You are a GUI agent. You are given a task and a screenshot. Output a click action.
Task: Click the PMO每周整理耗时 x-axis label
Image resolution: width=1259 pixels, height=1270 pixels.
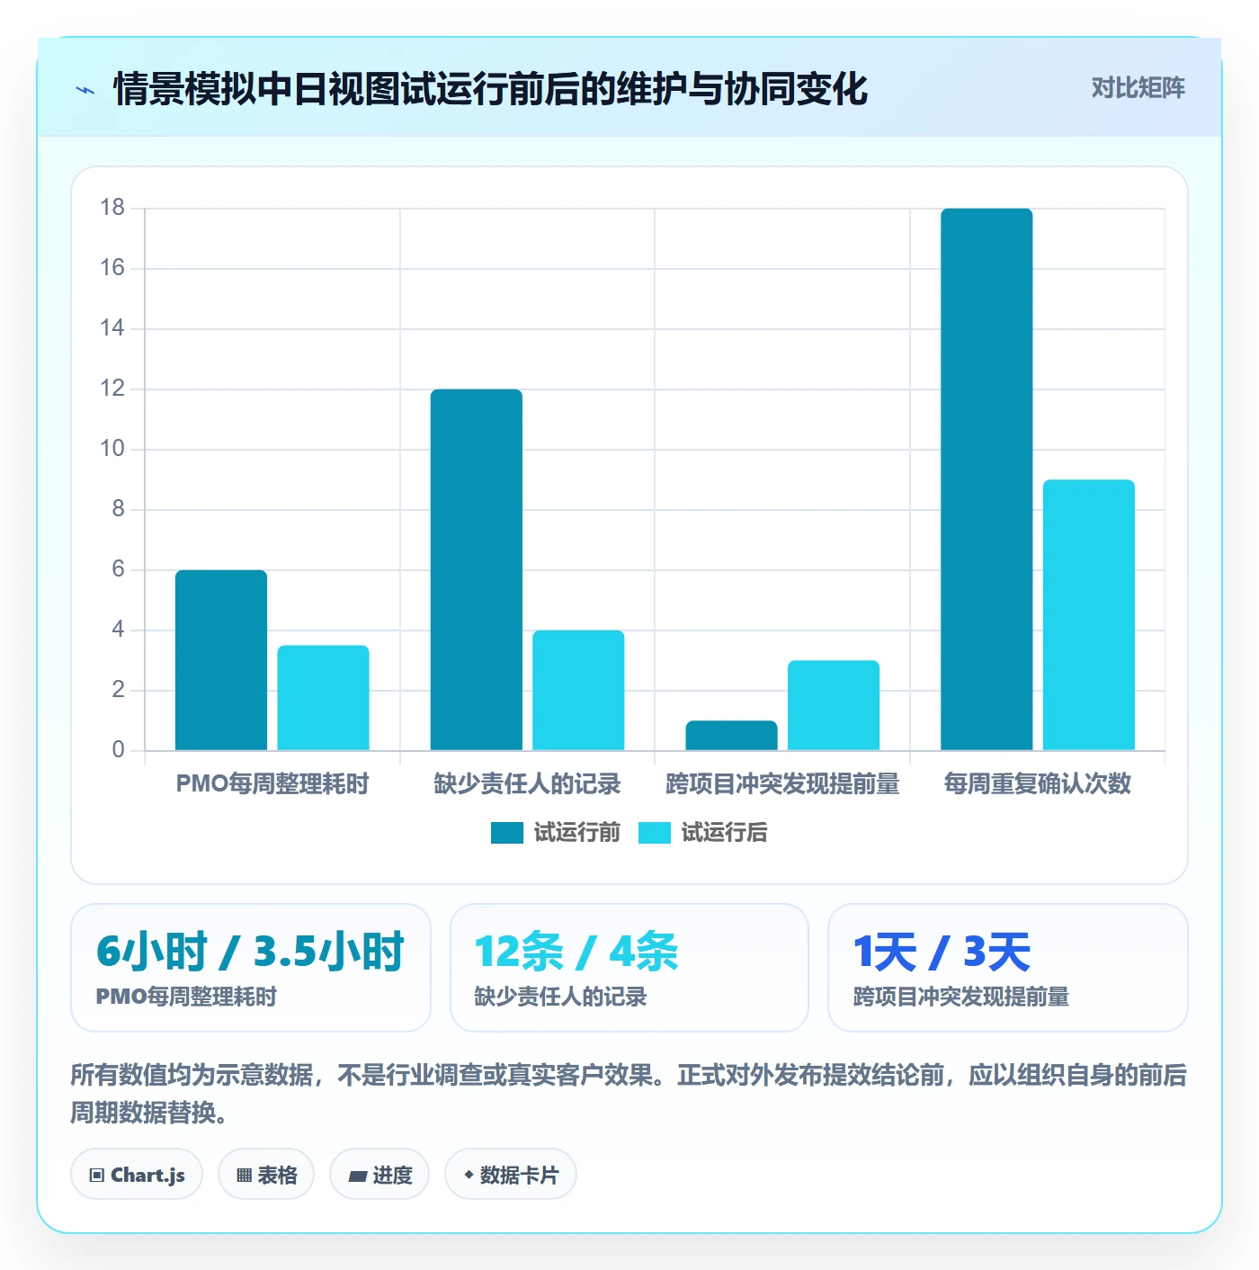point(272,783)
